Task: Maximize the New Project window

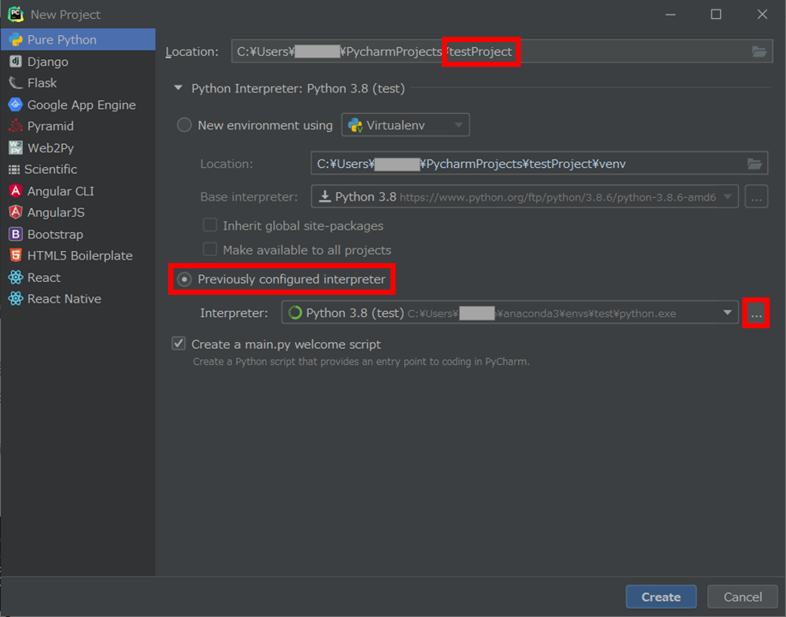Action: point(716,15)
